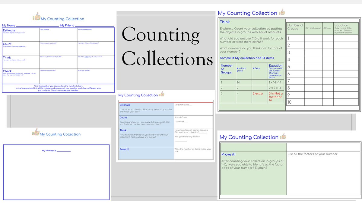The image size is (362, 204).
Task: Click thumbs-up icon on the My Number worksheet title
Action: pyautogui.click(x=36, y=132)
